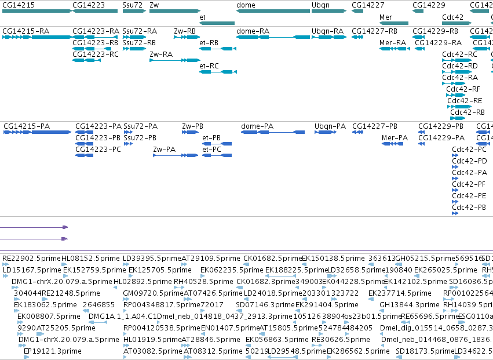The image size is (493, 360).
Task: Select transcript Ssu72-RA
Action: [134, 37]
